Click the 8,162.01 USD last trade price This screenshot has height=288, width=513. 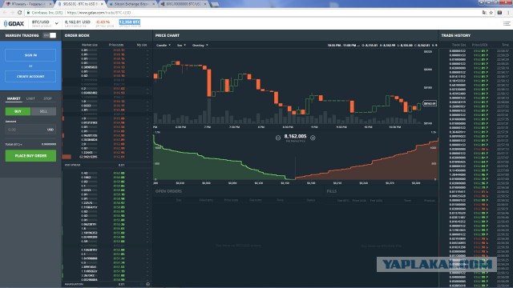click(x=78, y=22)
